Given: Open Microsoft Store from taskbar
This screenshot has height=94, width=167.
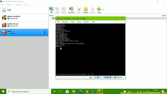Looking at the screenshot, I should click(x=67, y=91).
